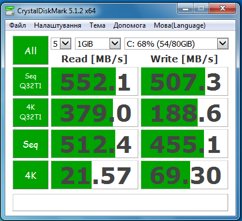Expand the test size dropdown showing 1GiB
The height and width of the screenshot is (221, 242).
click(98, 44)
